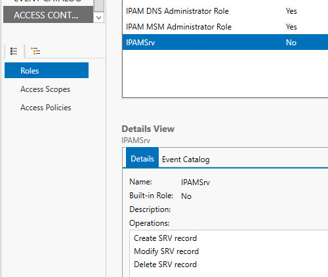Click the scroll down arrow in navigation list
The height and width of the screenshot is (277, 328).
[x=98, y=18]
